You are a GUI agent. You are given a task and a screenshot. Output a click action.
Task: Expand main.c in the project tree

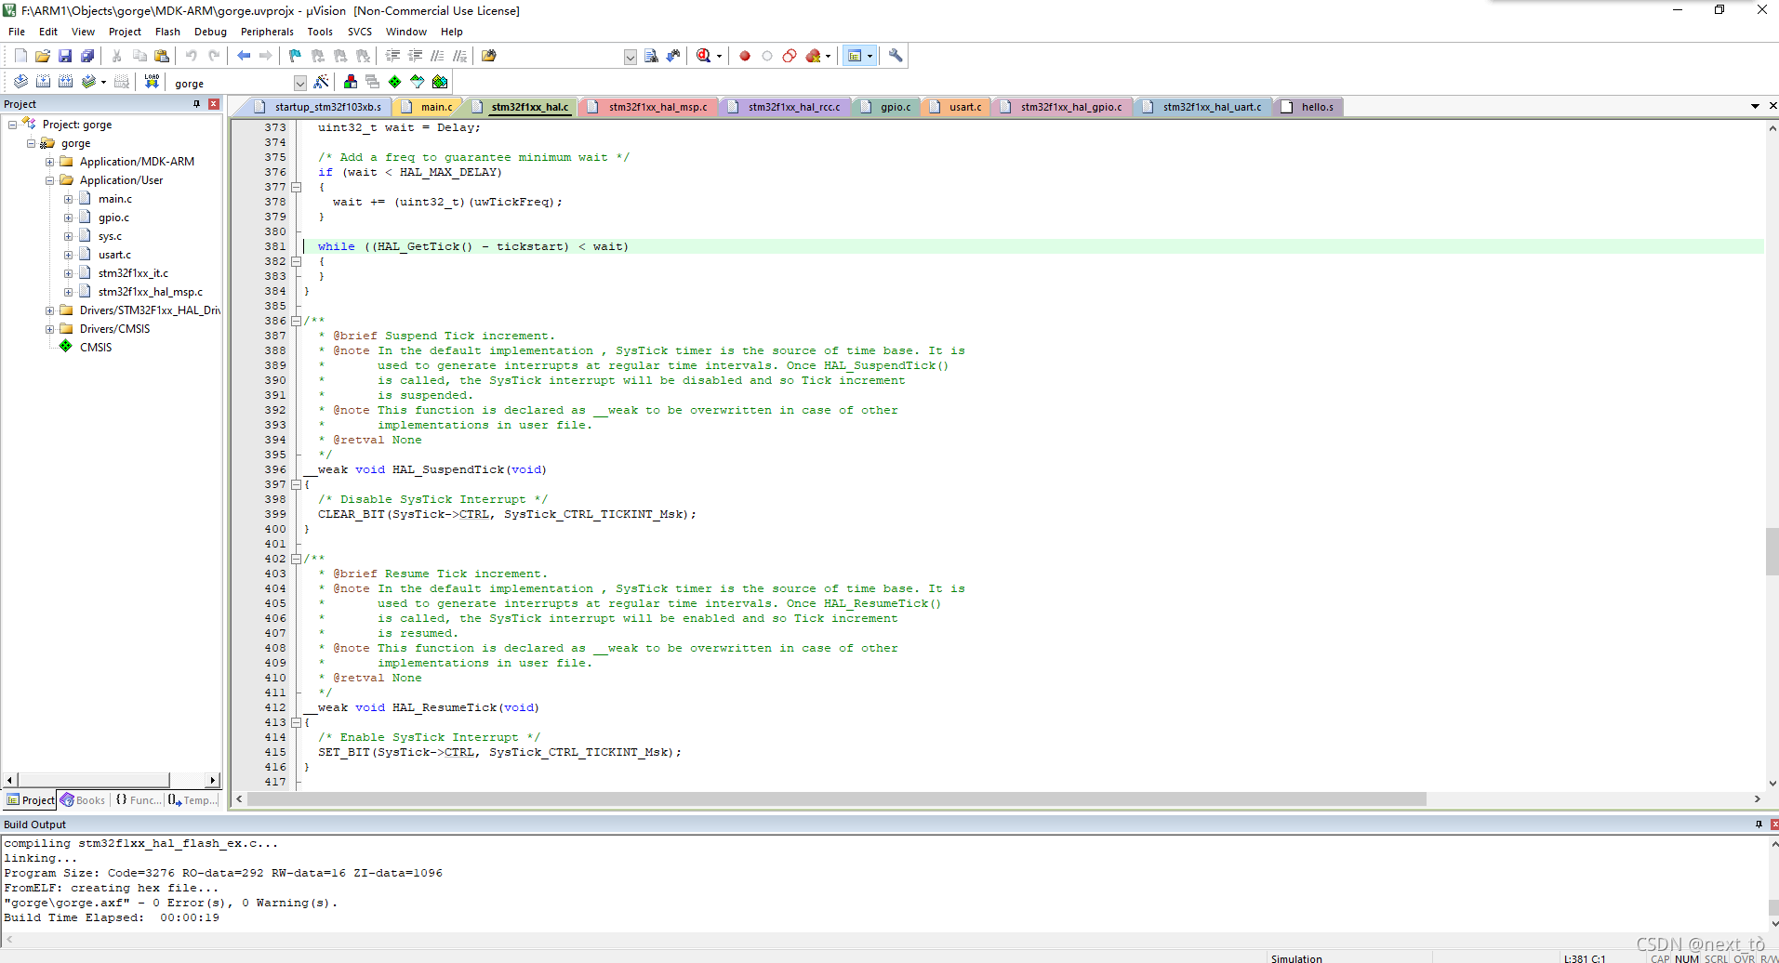[69, 199]
